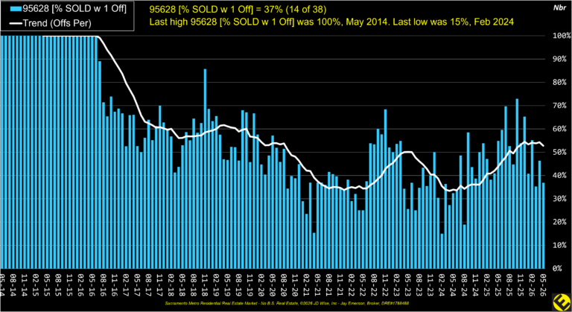Click the yellow E logo icon
This screenshot has height=312, width=572.
tap(562, 302)
